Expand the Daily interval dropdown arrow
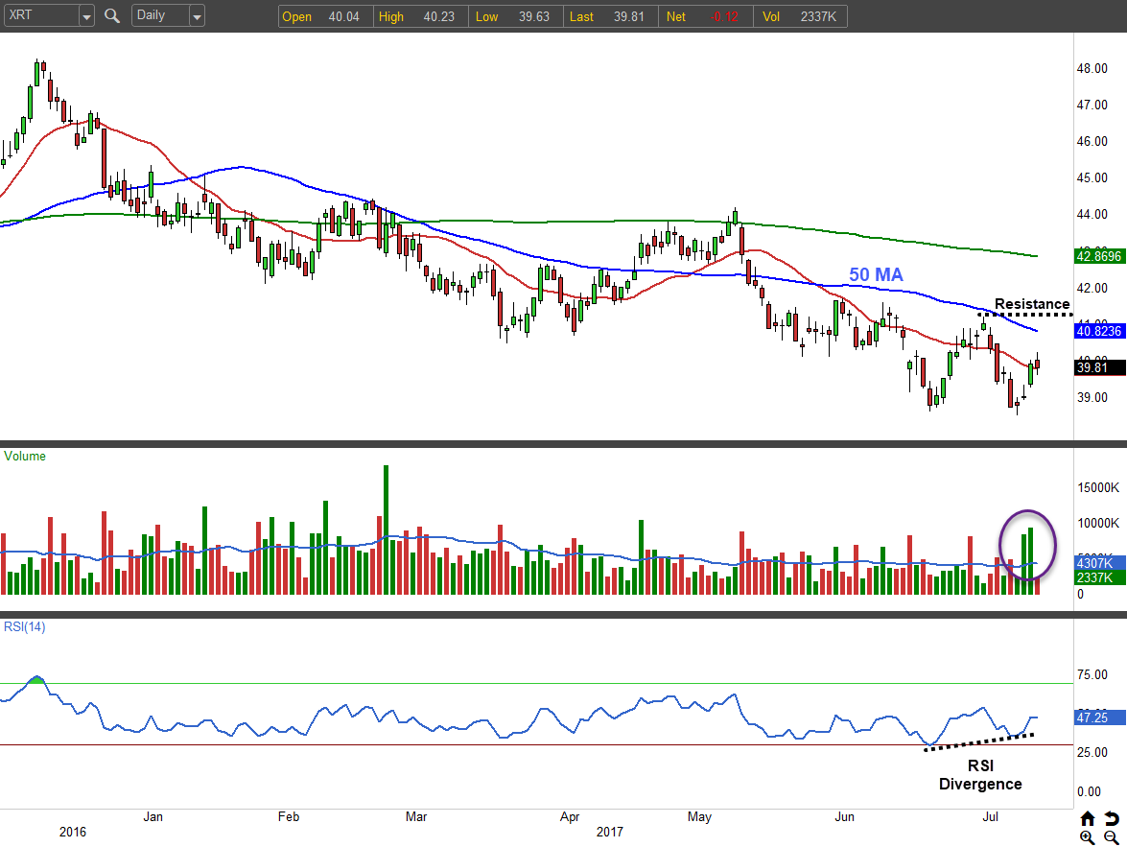 [196, 16]
